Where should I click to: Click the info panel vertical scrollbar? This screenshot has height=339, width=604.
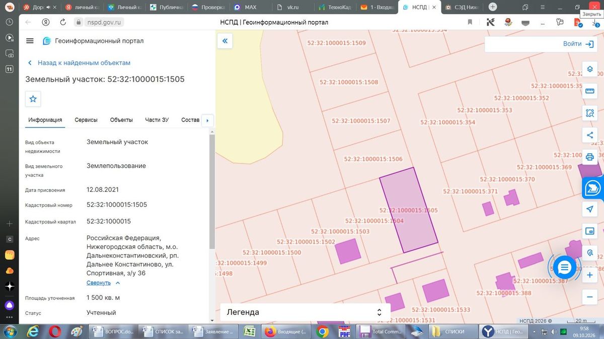[x=212, y=191]
